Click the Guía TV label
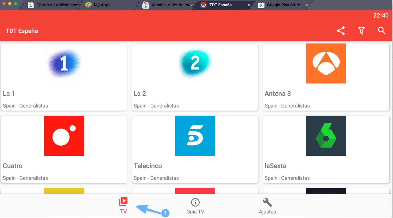This screenshot has width=393, height=218. click(x=195, y=212)
